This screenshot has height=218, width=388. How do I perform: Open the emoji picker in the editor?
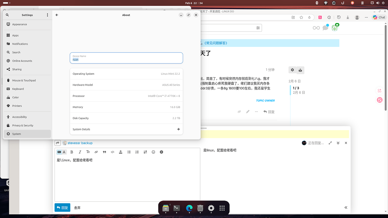point(153,152)
